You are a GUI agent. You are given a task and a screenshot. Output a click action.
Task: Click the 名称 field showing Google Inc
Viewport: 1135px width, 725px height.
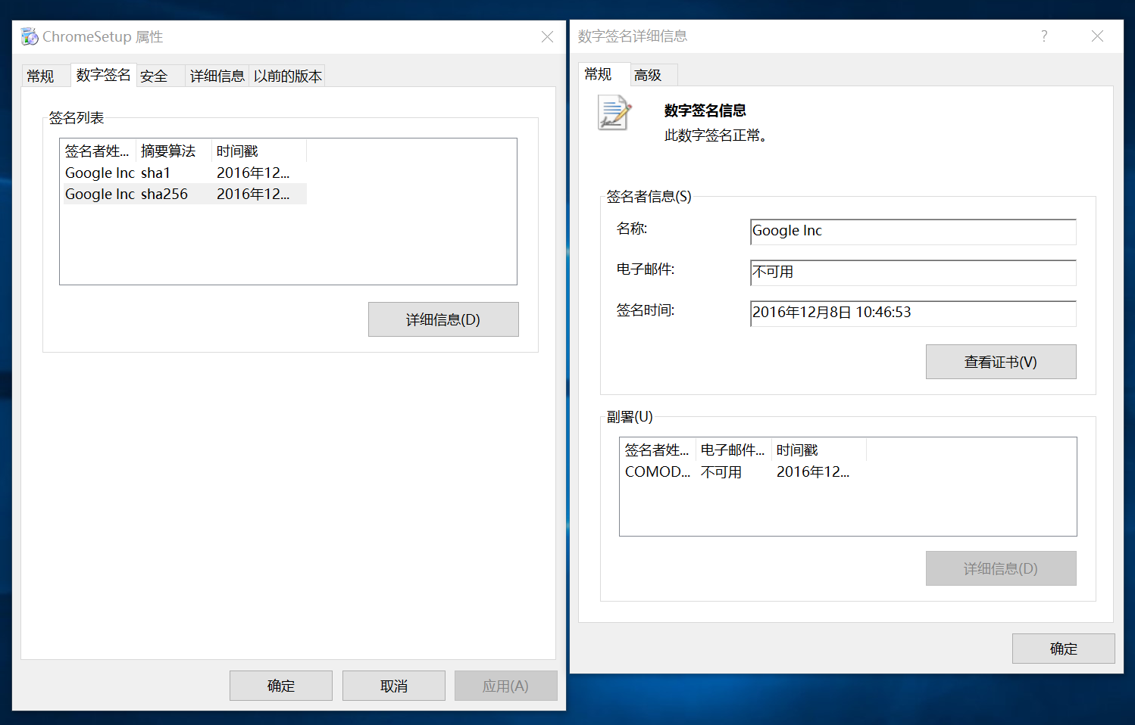[x=913, y=232]
